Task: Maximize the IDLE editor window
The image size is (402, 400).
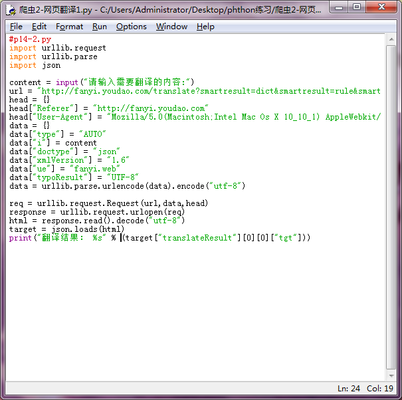Action: pos(357,7)
